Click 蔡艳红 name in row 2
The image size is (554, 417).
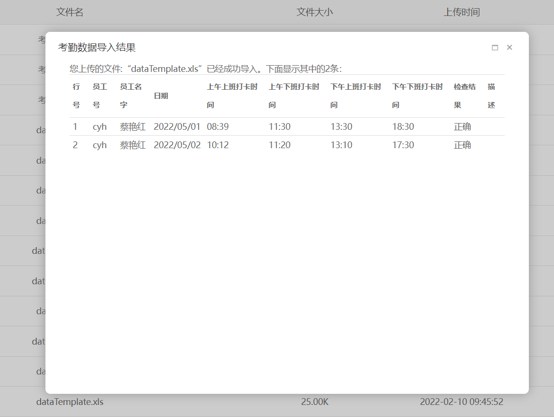point(132,145)
